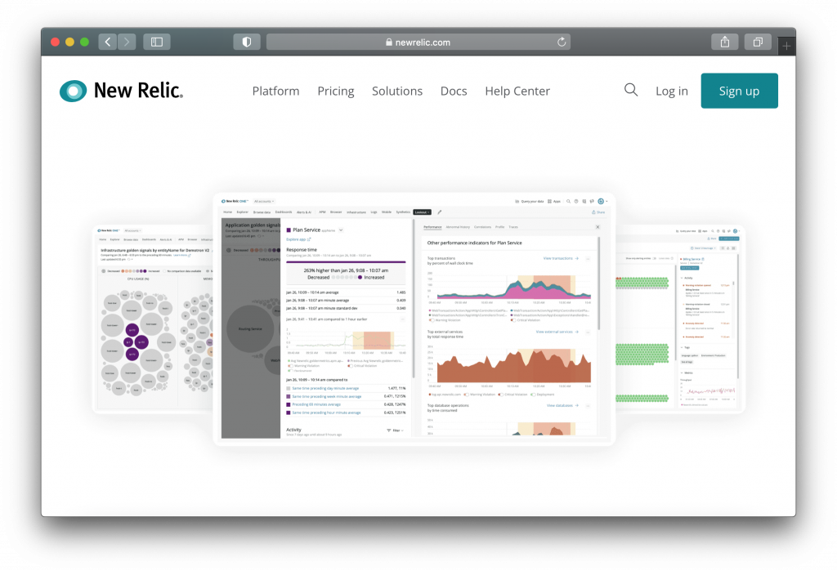This screenshot has height=571, width=837.
Task: Open the Solutions menu
Action: [x=397, y=91]
